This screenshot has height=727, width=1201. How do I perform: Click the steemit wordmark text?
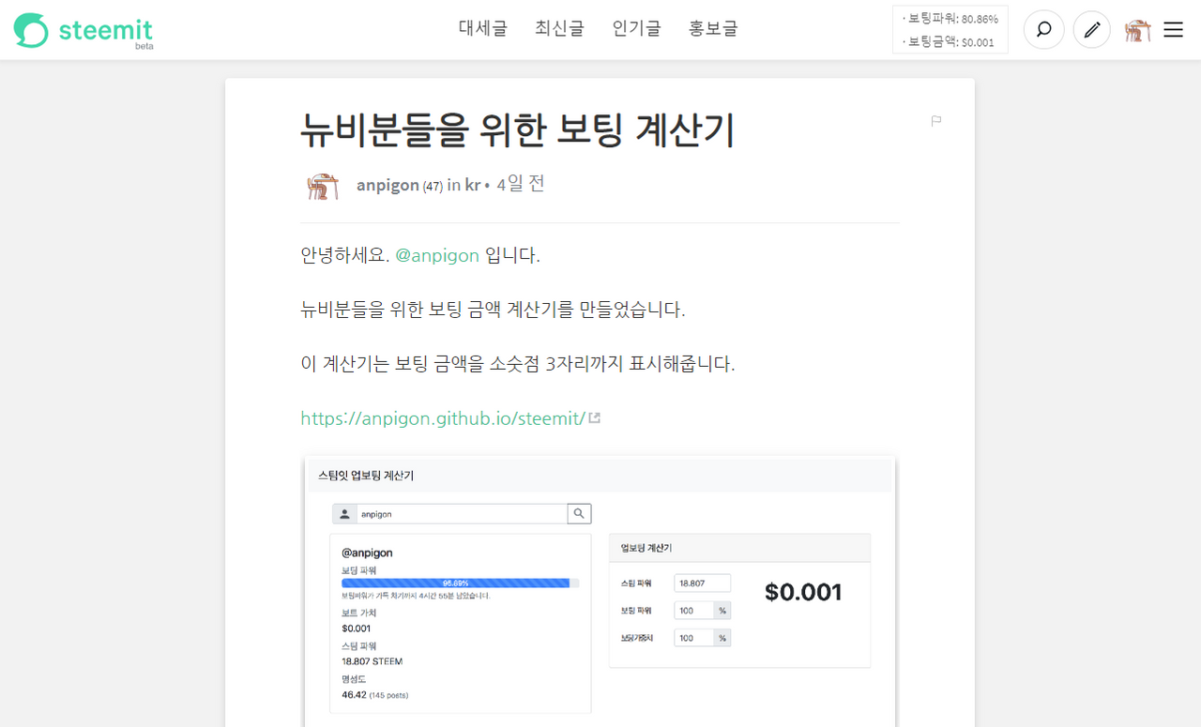[x=105, y=30]
